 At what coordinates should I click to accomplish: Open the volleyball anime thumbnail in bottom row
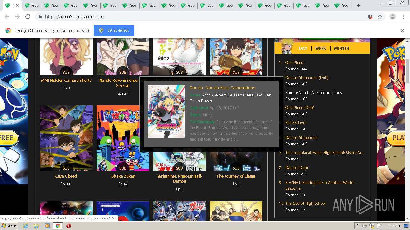pyautogui.click(x=236, y=211)
